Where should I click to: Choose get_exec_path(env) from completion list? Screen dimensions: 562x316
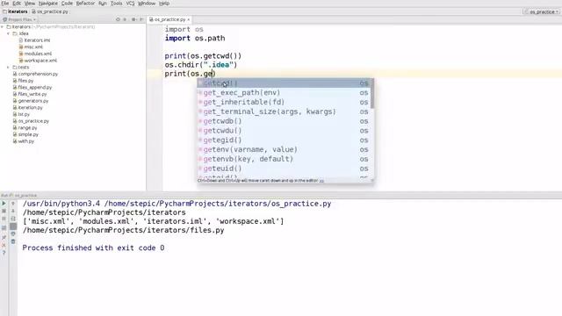coord(285,93)
